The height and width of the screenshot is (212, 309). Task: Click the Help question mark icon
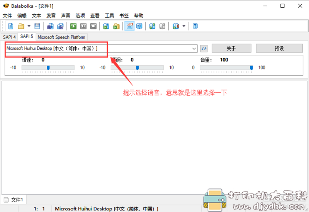pos(195,26)
